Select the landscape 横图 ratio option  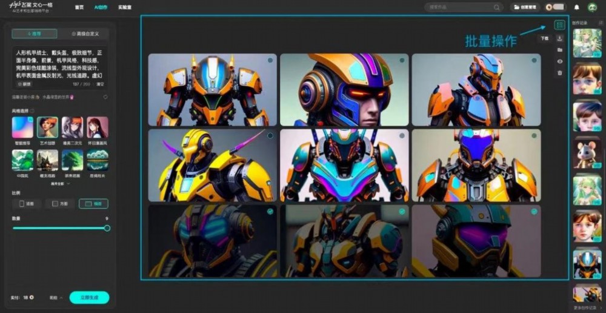[93, 203]
